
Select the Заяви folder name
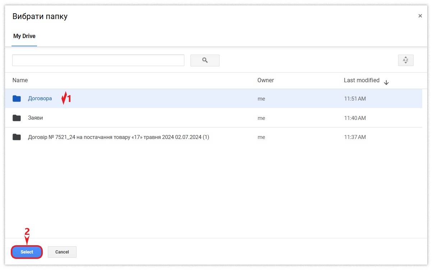(x=36, y=118)
